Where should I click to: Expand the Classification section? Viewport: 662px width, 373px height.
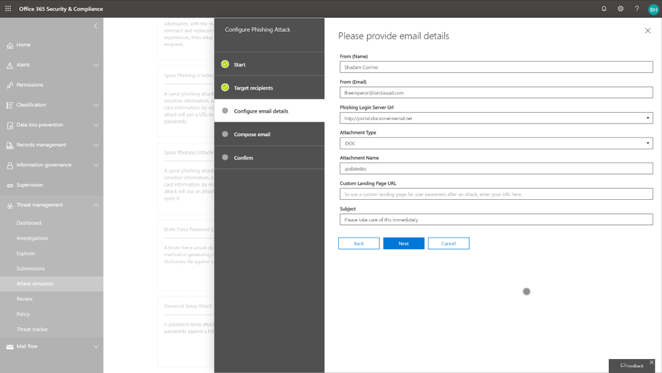coord(96,105)
